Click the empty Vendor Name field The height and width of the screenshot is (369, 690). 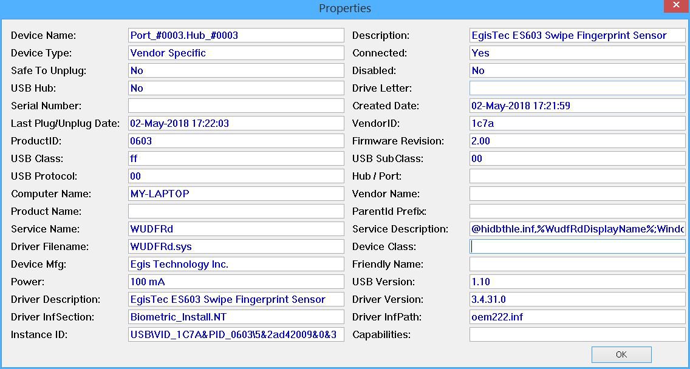(578, 194)
